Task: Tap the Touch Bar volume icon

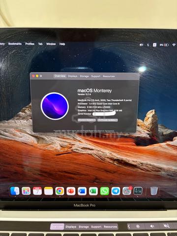Action: pos(152,226)
